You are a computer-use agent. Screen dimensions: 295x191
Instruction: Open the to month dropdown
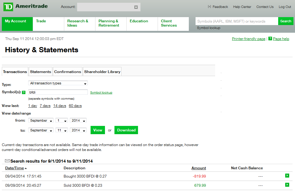(41, 130)
